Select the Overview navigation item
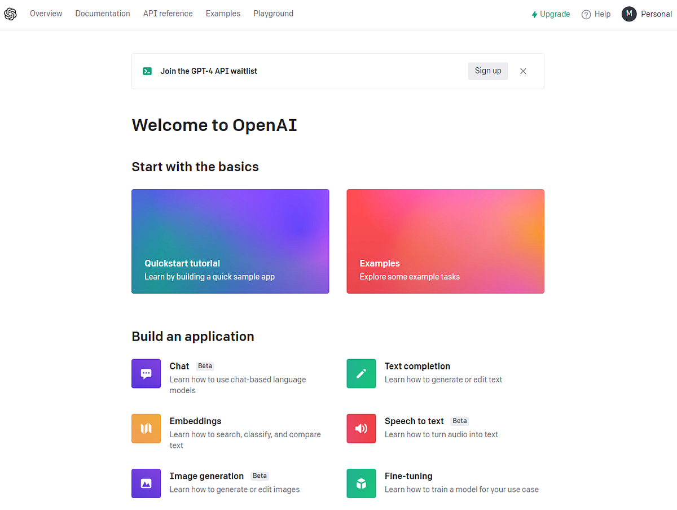Image resolution: width=677 pixels, height=510 pixels. (x=46, y=13)
